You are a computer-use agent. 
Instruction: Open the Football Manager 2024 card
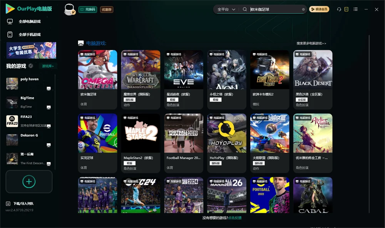tap(184, 195)
